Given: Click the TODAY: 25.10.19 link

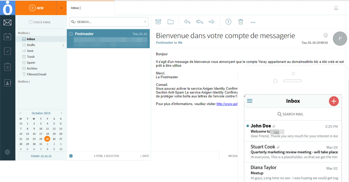Looking at the screenshot, I should (x=41, y=156).
